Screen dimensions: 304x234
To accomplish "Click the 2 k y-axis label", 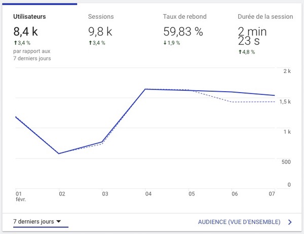I will tap(287, 71).
